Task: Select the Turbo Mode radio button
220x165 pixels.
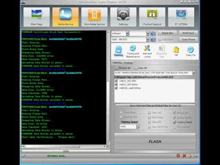Action: (121, 112)
